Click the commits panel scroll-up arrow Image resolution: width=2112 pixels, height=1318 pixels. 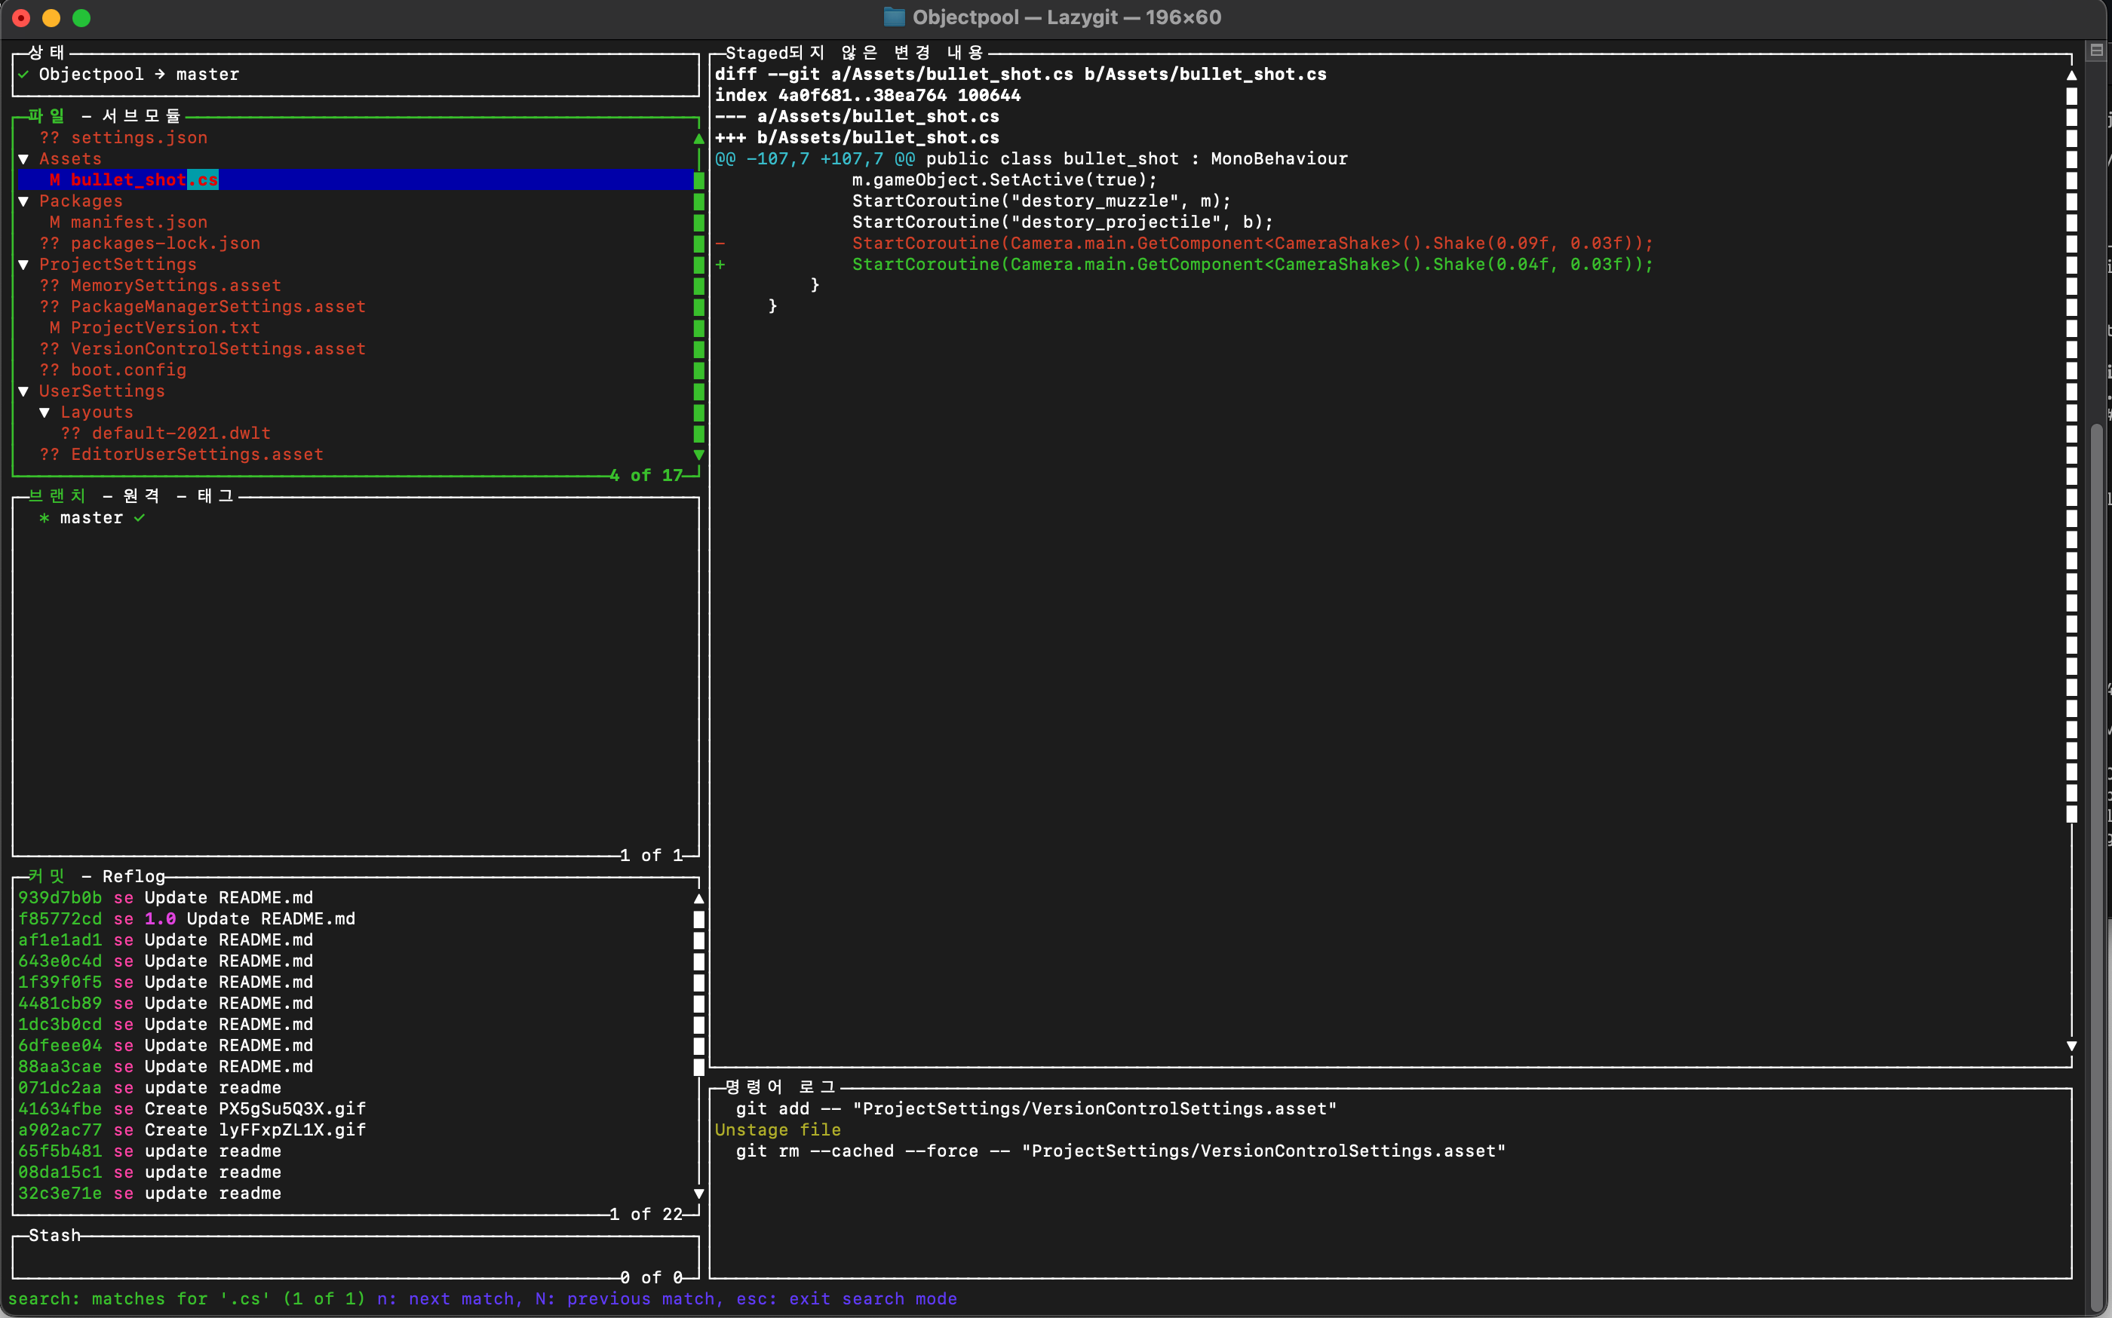(x=698, y=899)
